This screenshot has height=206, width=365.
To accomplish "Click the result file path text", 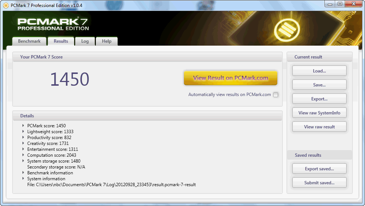I will (111, 184).
